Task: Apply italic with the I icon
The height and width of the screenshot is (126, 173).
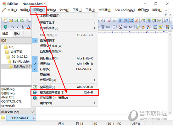Action: point(18,27)
